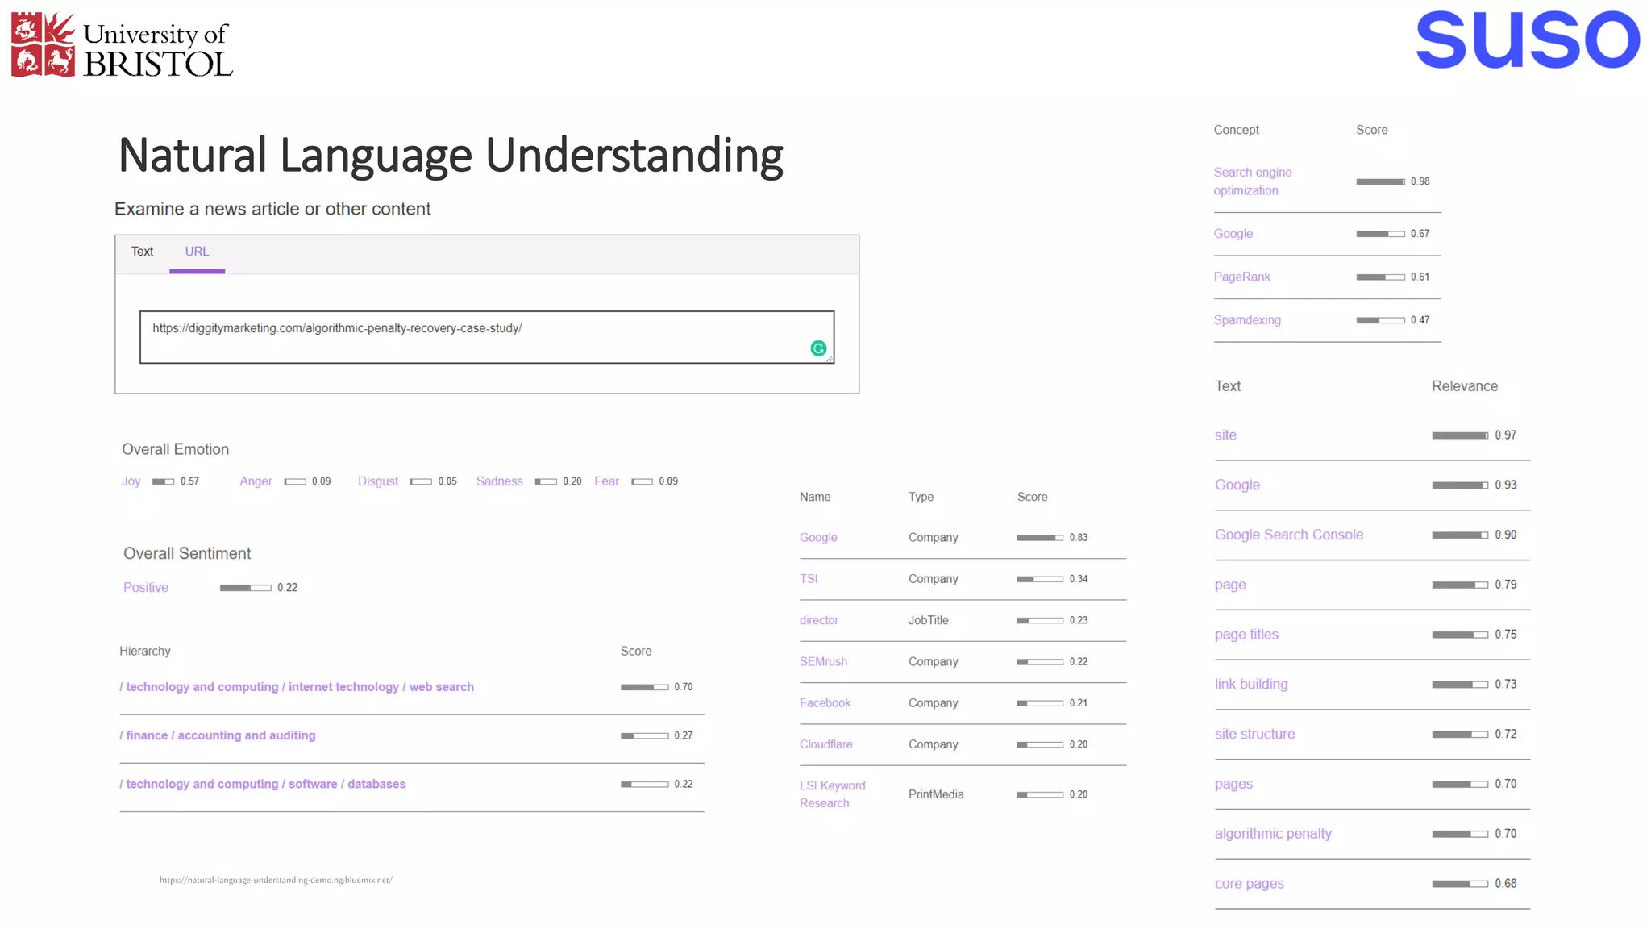Click the 'site structure' keyword
This screenshot has width=1651, height=929.
tap(1254, 735)
